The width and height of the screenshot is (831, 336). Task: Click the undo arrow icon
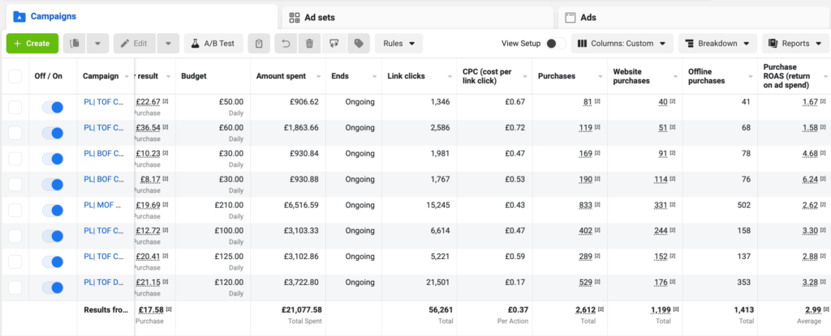[x=286, y=44]
